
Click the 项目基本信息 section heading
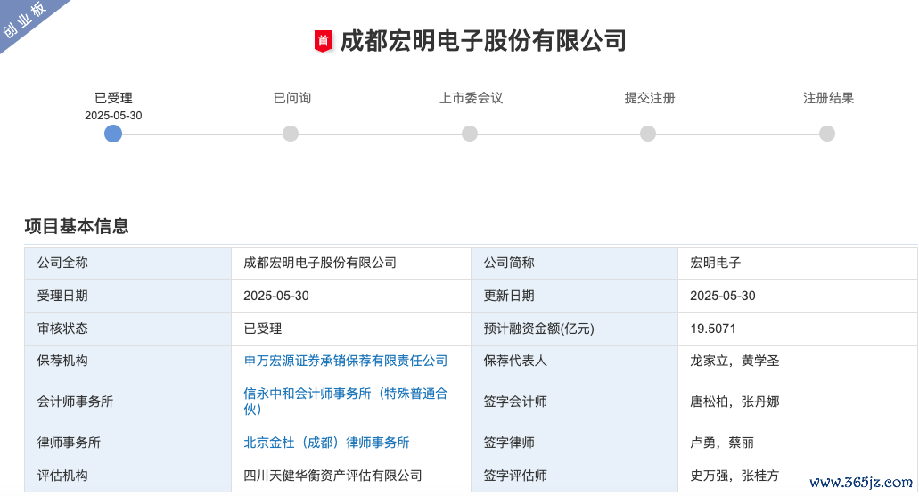pyautogui.click(x=77, y=226)
